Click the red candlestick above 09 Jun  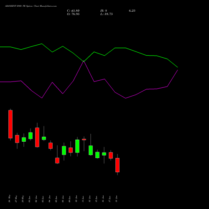pyautogui.click(x=71, y=150)
